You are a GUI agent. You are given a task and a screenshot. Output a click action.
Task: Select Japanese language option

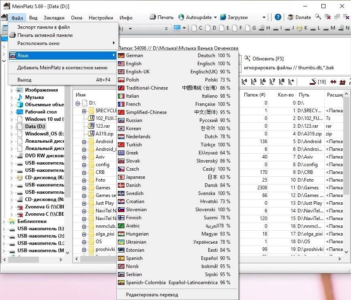click(x=178, y=177)
